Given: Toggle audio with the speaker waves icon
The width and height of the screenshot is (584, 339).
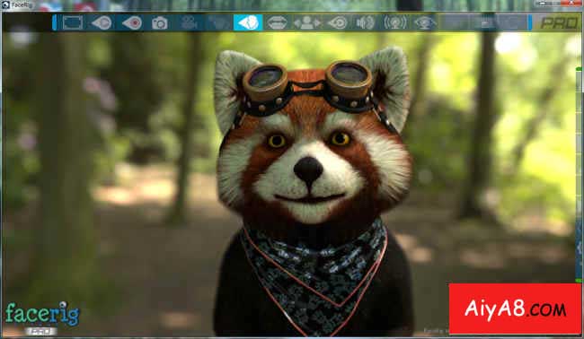Looking at the screenshot, I should click(x=366, y=22).
